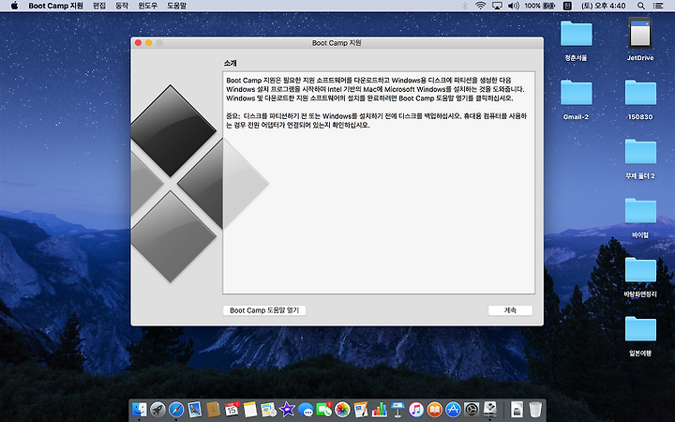Open the 편집 menu
Image resolution: width=675 pixels, height=422 pixels.
[99, 6]
